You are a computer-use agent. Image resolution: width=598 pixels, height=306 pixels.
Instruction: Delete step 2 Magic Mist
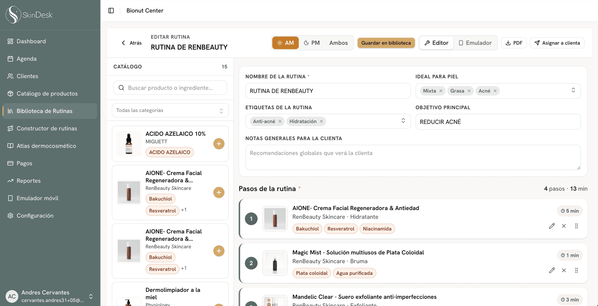coord(564,270)
